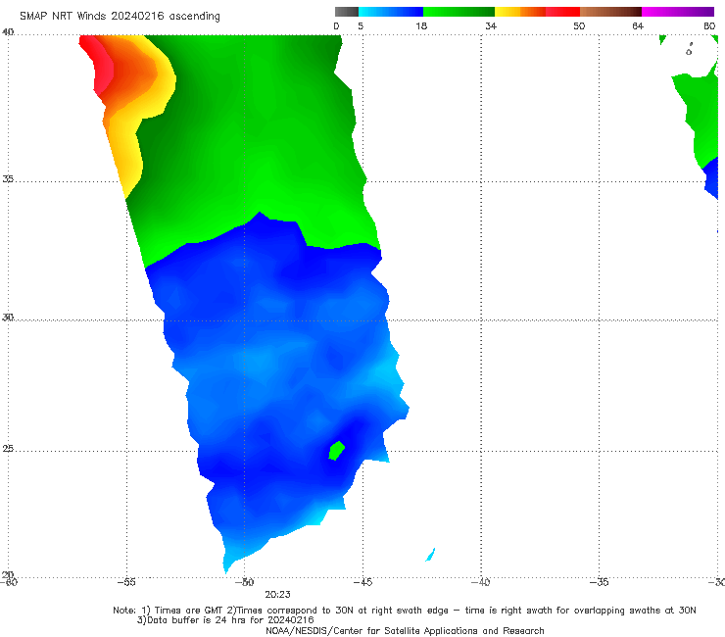Click the note line starting 'Note: 1) Times are GMT'
The image size is (725, 637).
(405, 611)
